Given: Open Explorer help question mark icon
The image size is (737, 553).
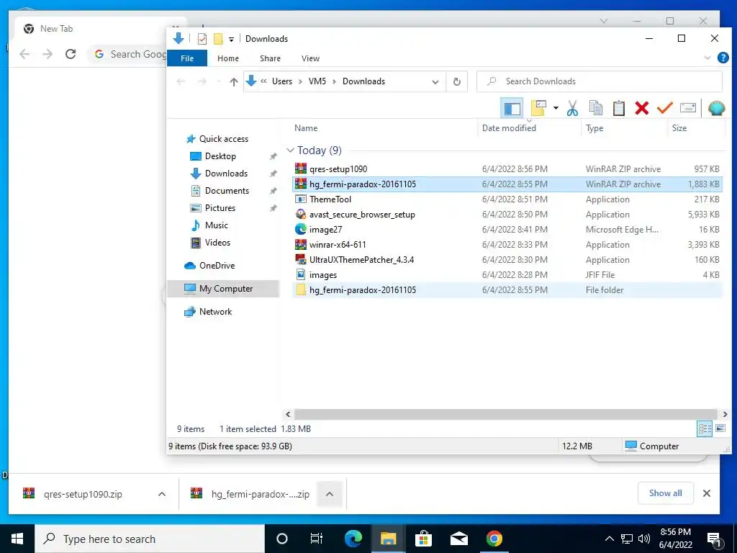Looking at the screenshot, I should [x=723, y=58].
